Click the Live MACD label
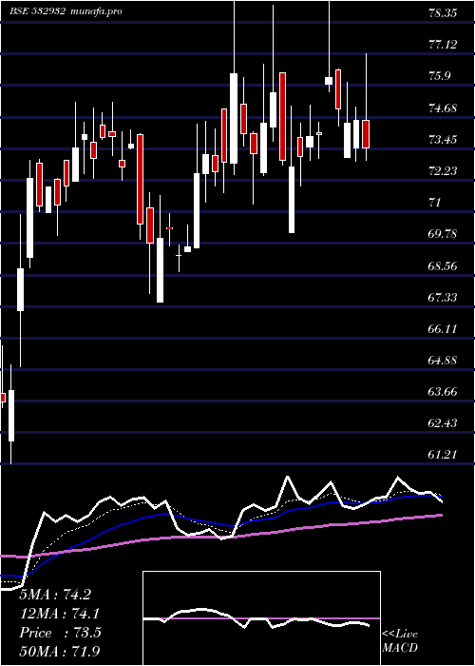 pos(400,641)
